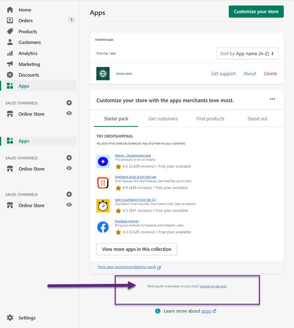Add a sales channel using bottom plus icon
This screenshot has height=328, width=294.
[69, 194]
